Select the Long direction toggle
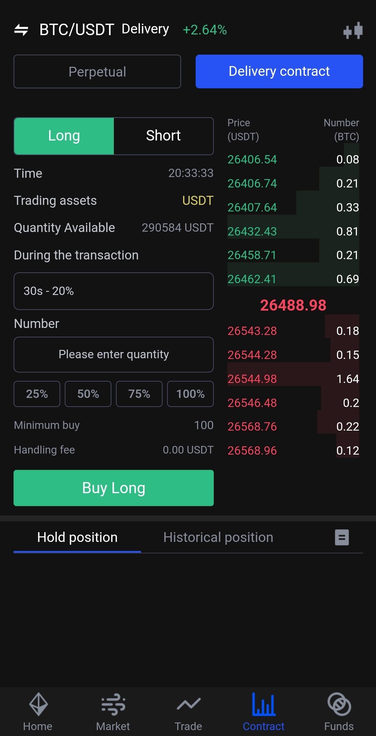Screen dimensions: 376x736 pyautogui.click(x=64, y=136)
